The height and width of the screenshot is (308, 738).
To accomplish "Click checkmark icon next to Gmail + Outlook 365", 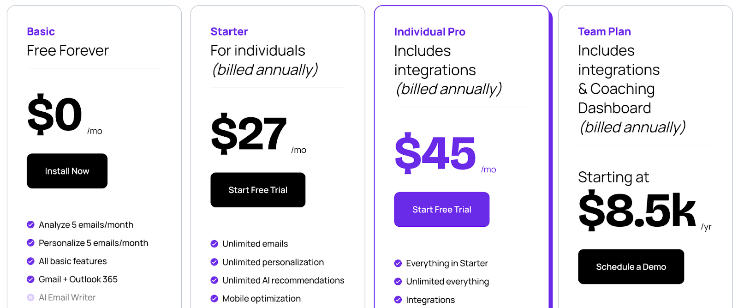I will [31, 279].
